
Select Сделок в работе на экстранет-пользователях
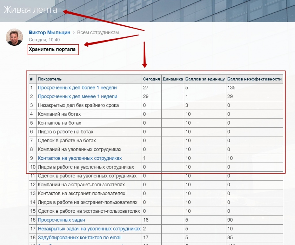[x=89, y=211]
